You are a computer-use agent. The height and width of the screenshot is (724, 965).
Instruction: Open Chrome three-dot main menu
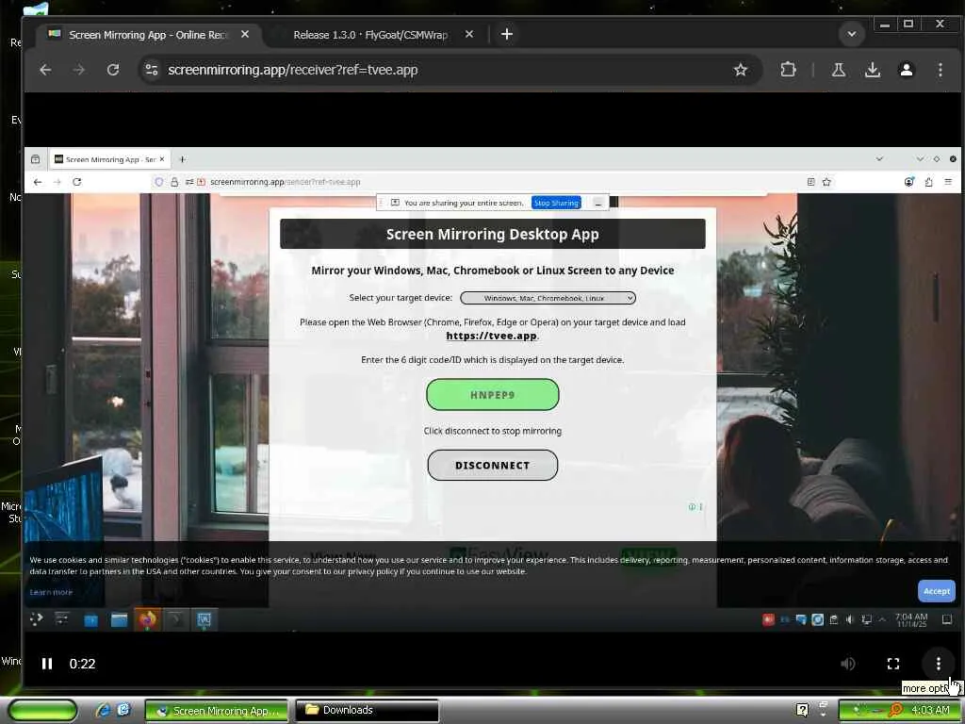tap(940, 70)
